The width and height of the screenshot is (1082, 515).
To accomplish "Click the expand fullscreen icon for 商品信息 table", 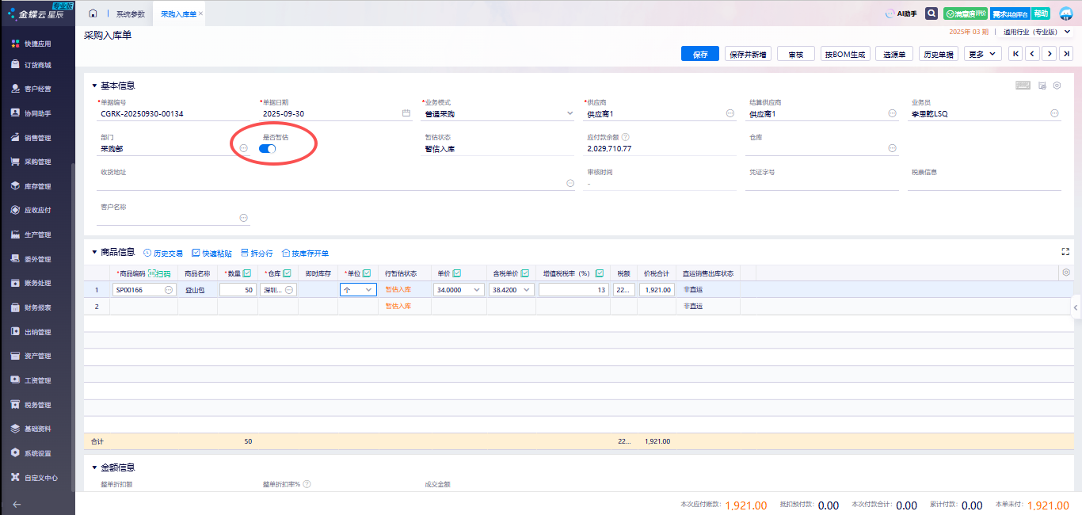I will coord(1065,252).
